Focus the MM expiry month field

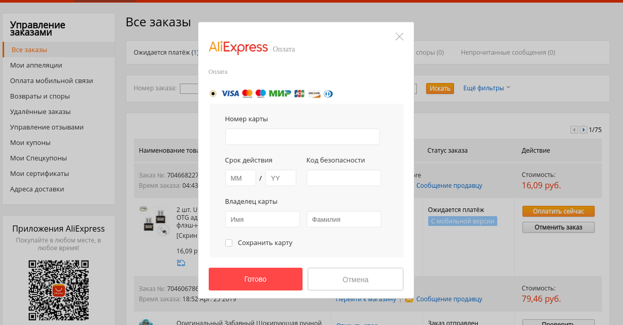click(x=240, y=178)
